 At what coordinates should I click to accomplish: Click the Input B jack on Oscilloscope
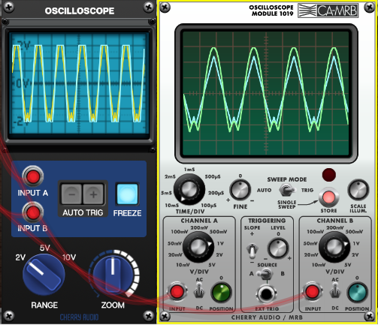coord(33,213)
